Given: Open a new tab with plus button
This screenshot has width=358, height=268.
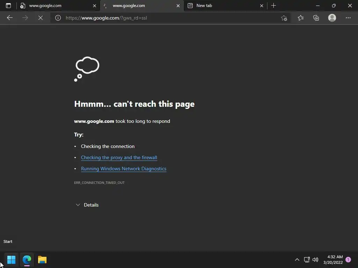Looking at the screenshot, I should coord(273,6).
